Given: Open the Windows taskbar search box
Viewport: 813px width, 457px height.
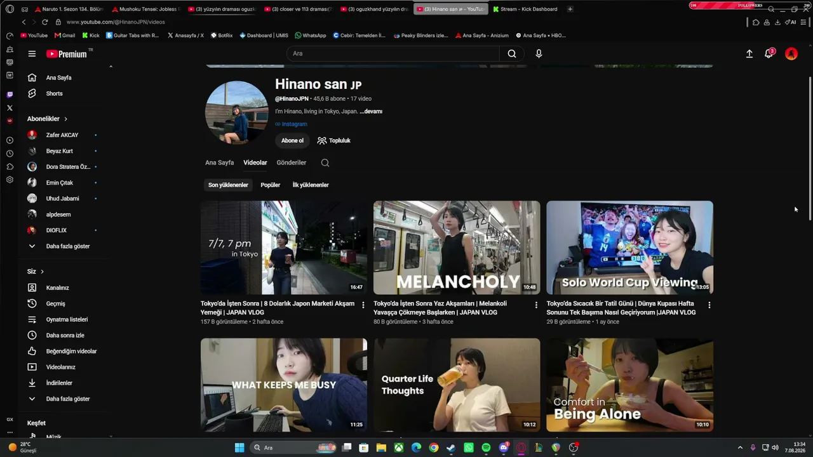Looking at the screenshot, I should pos(293,447).
